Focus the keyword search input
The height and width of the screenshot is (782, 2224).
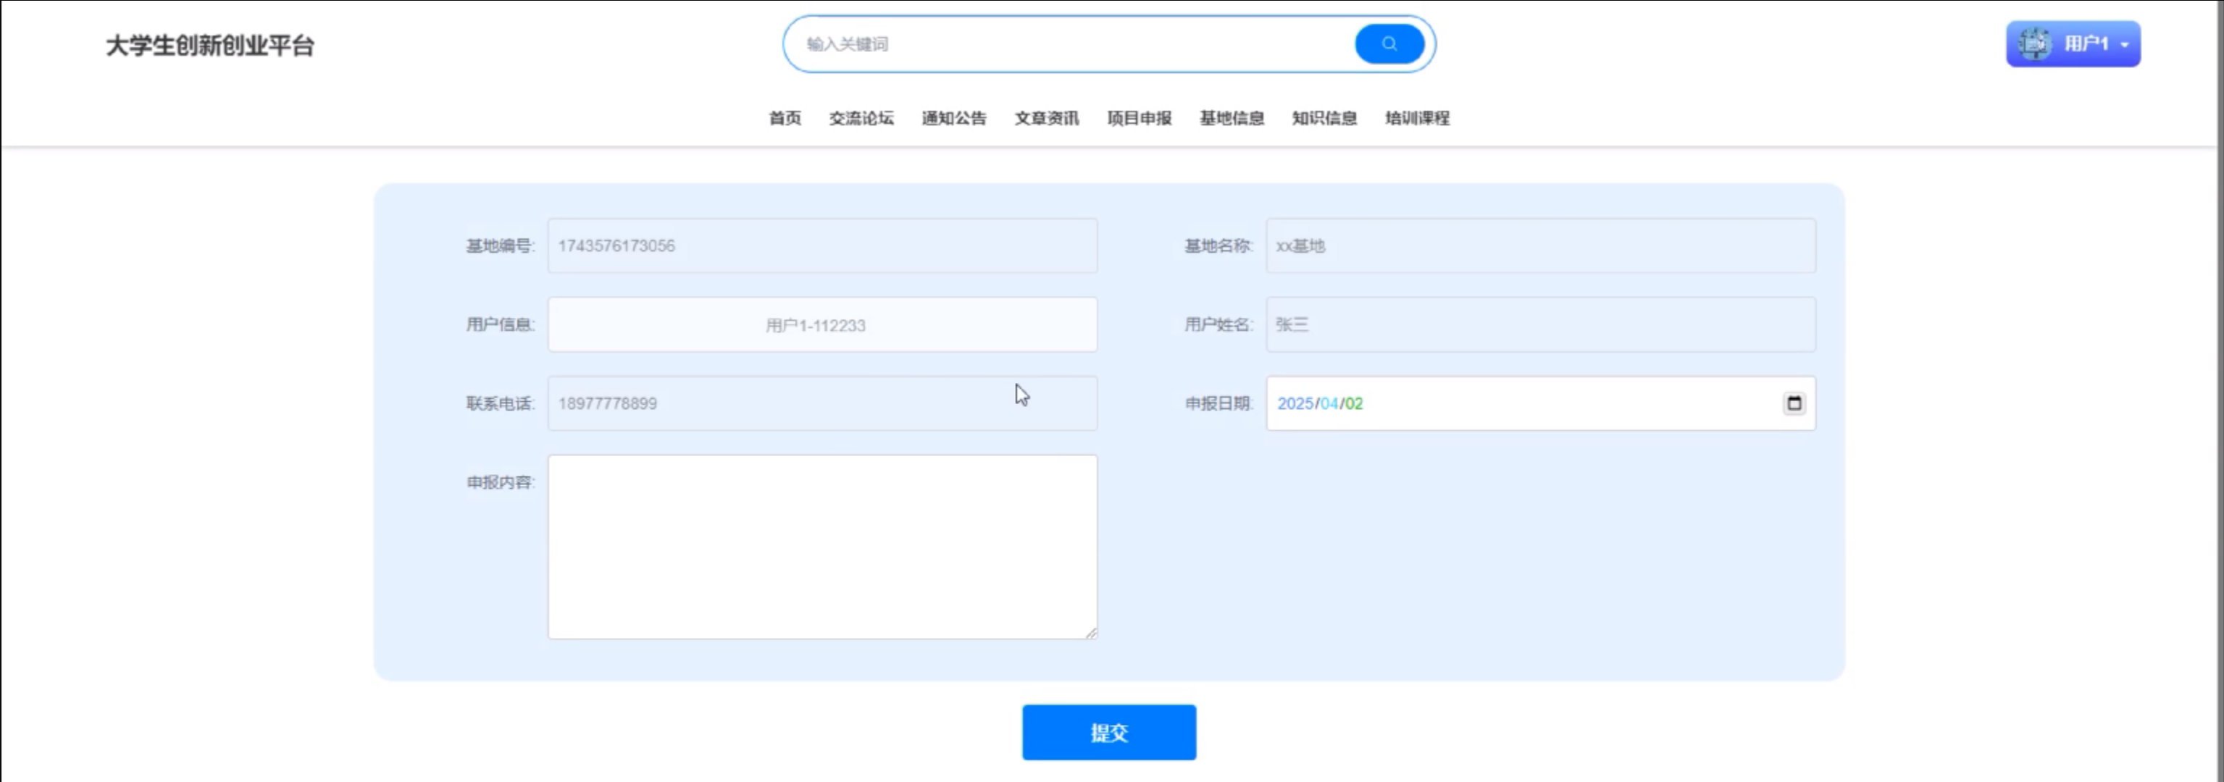coord(1071,44)
